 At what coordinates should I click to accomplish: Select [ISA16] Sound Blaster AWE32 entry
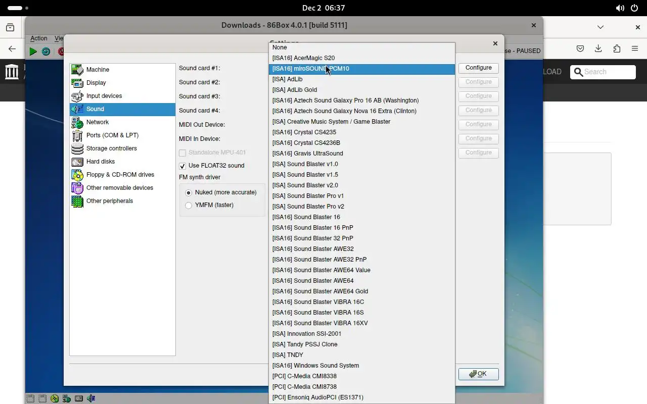coord(362,249)
